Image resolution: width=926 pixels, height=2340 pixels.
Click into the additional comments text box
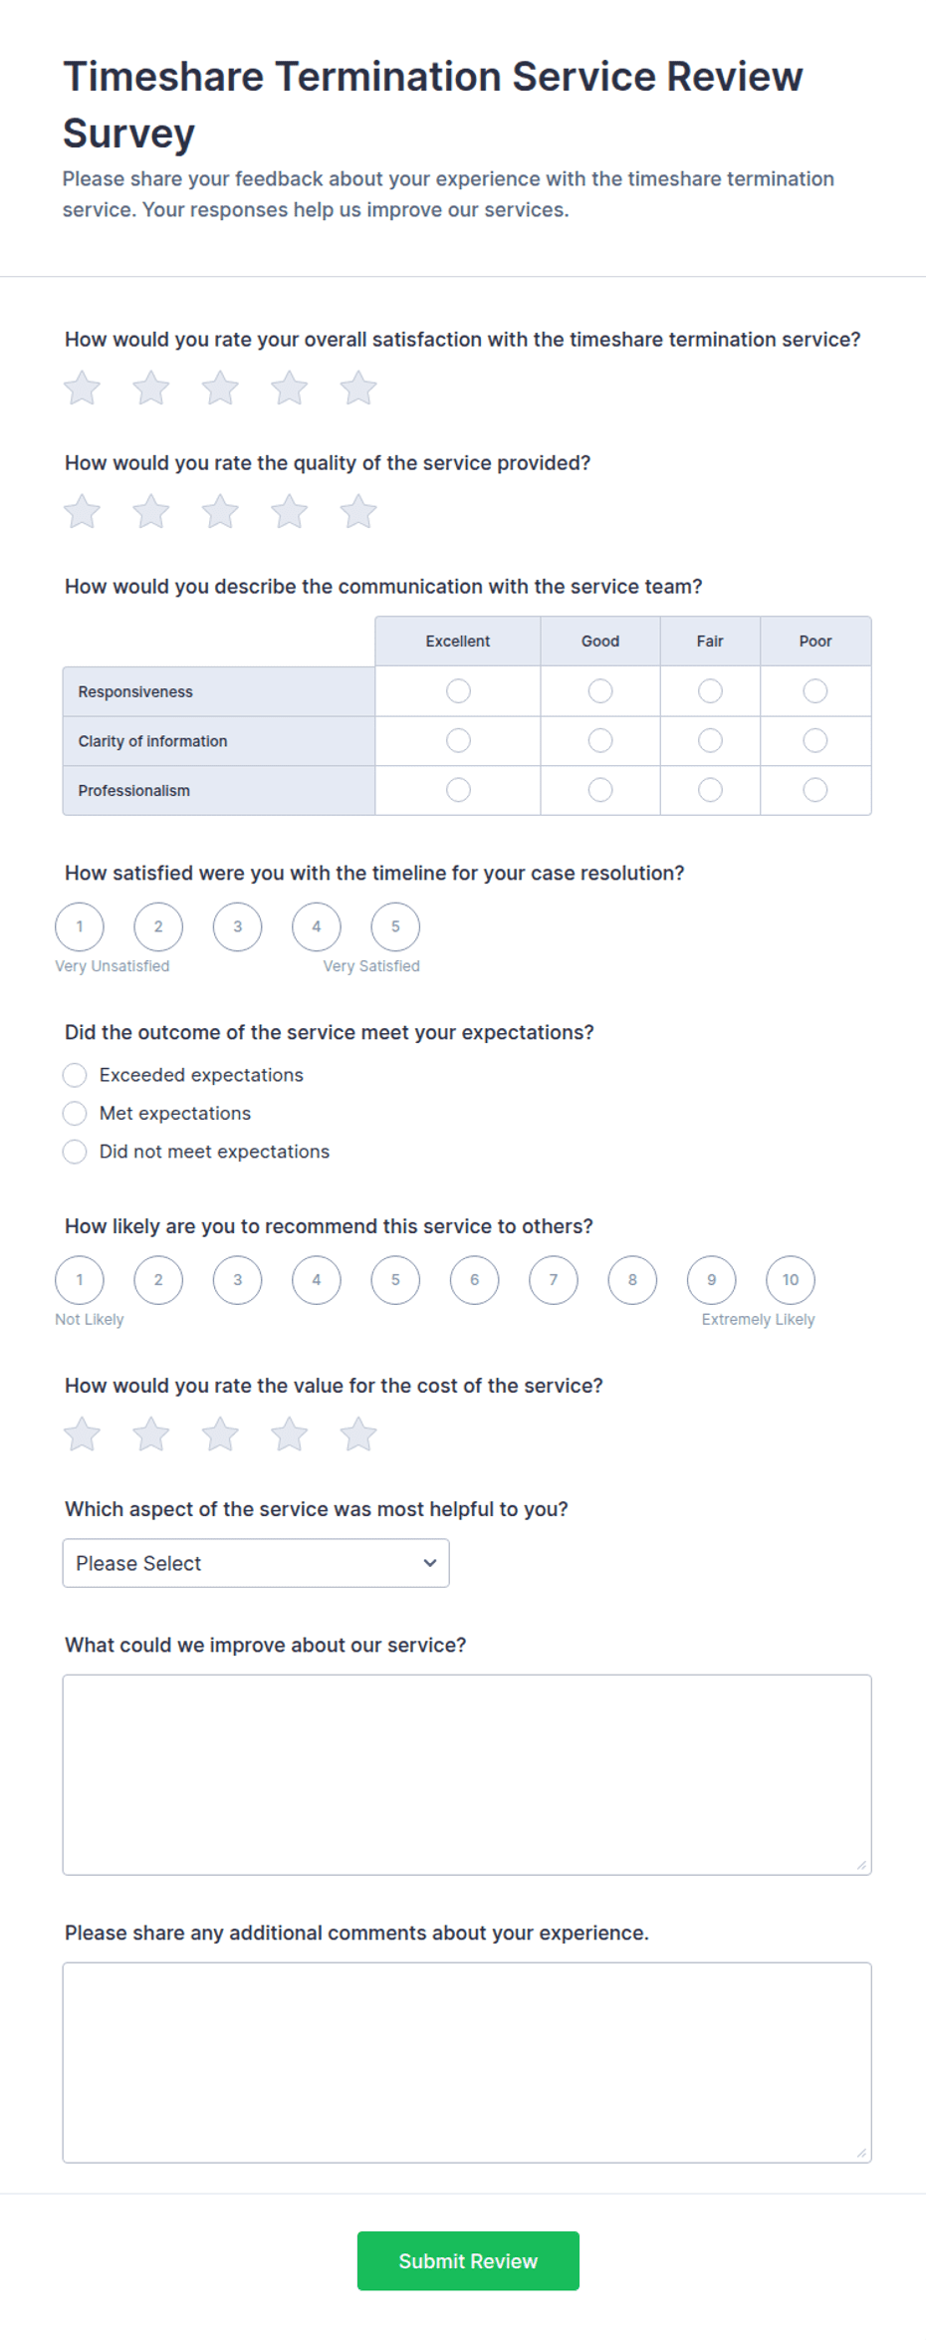coord(467,2062)
